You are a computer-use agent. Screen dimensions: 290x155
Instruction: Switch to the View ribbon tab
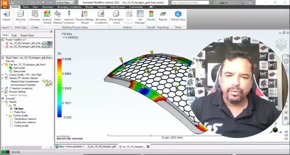click(x=35, y=7)
